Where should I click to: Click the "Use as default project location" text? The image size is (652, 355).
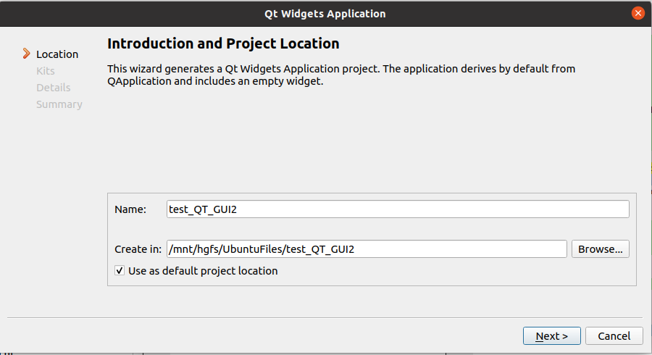tap(203, 271)
